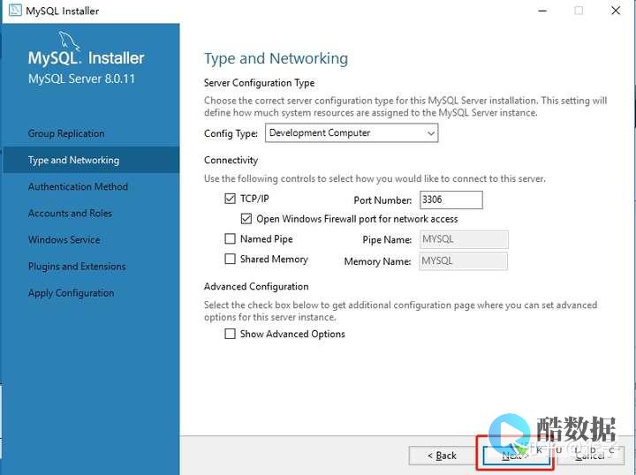Go to Authentication Method step

click(x=78, y=186)
